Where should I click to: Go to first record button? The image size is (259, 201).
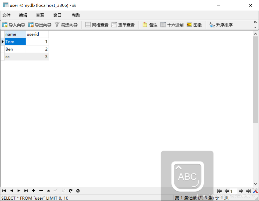click(4, 191)
